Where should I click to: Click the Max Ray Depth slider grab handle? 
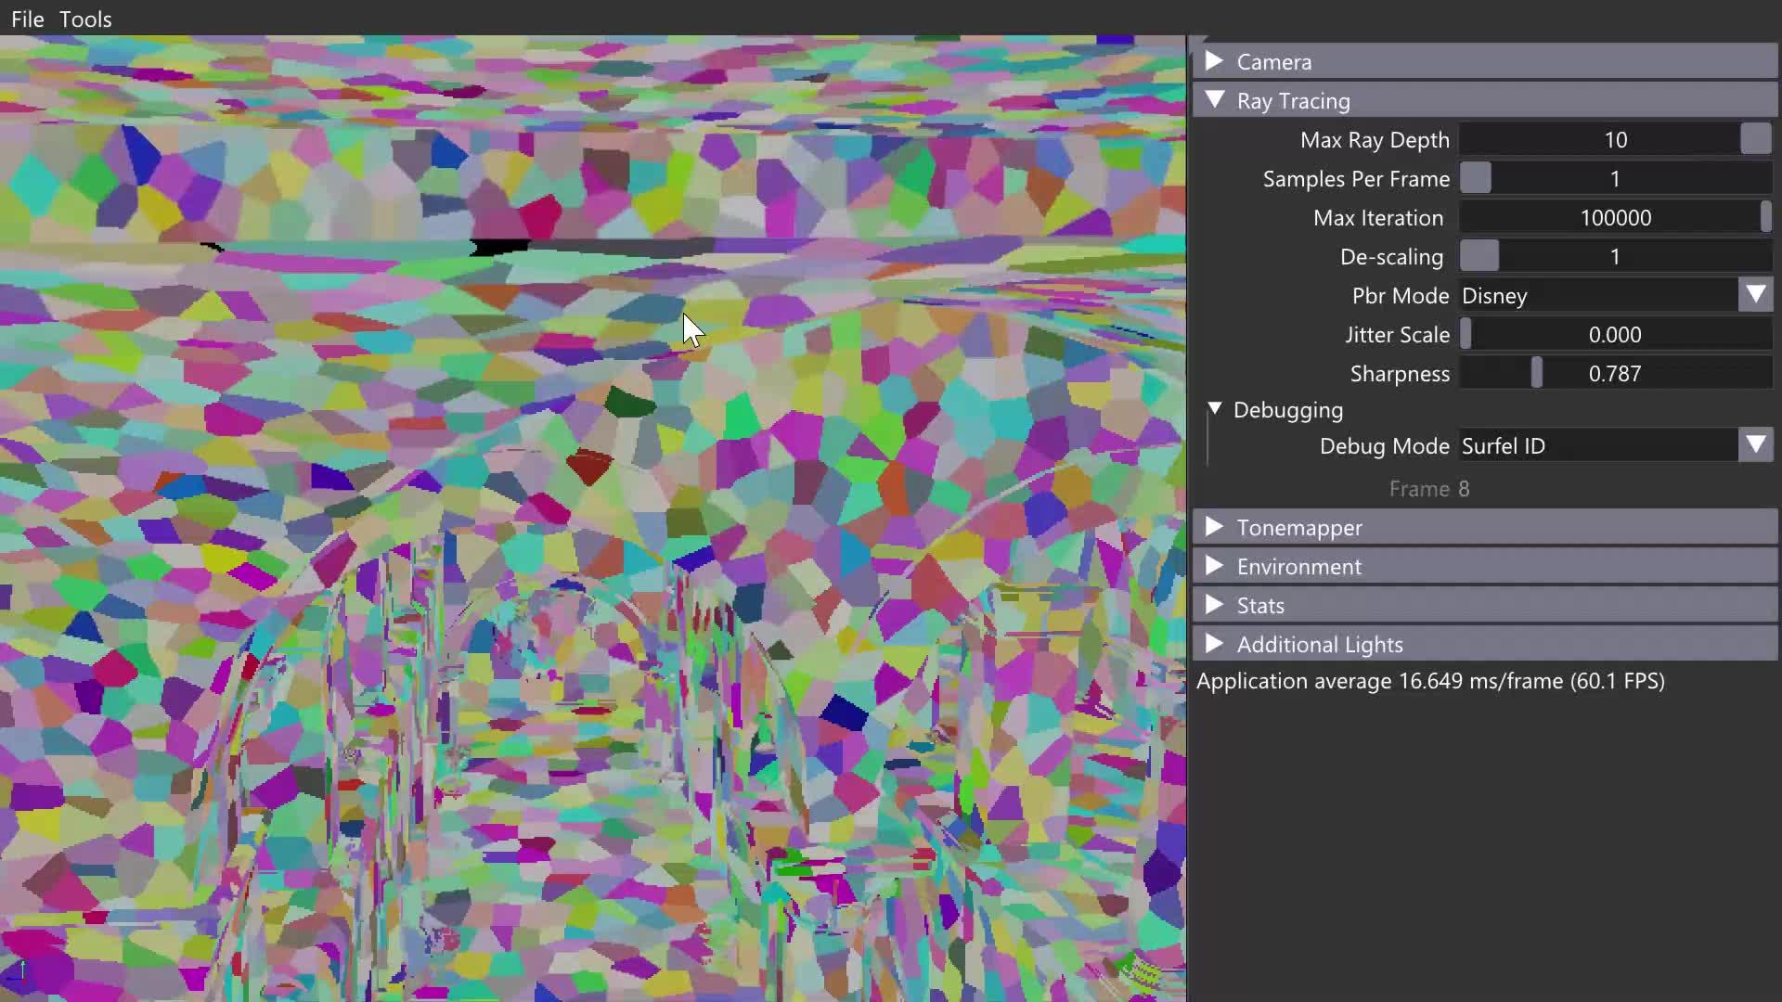coord(1755,139)
